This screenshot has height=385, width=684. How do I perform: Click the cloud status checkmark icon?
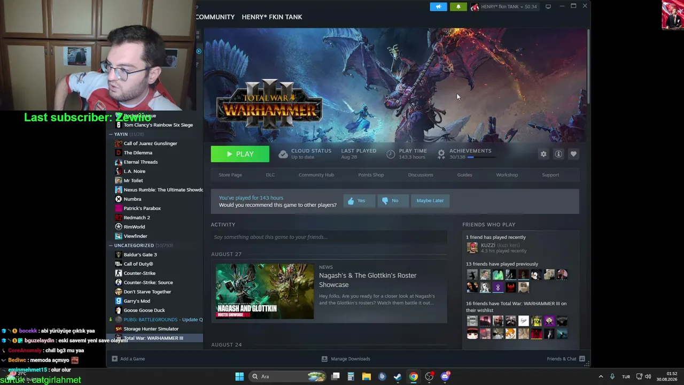click(283, 154)
